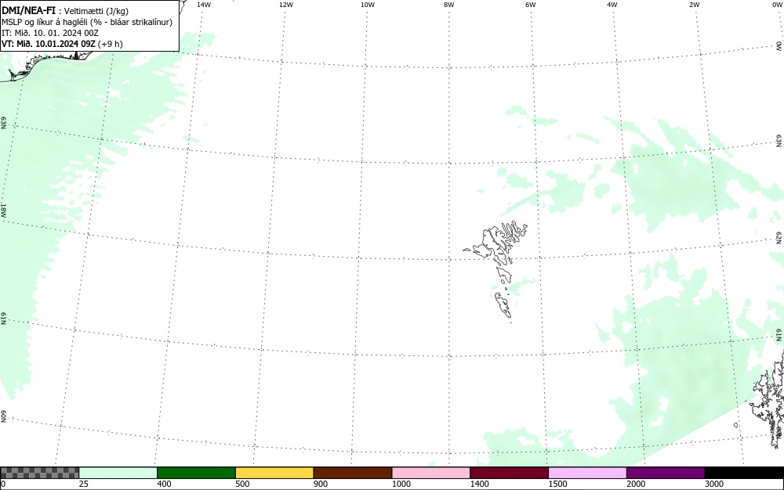784x490 pixels.
Task: Click the legend value 500
Action: point(242,484)
